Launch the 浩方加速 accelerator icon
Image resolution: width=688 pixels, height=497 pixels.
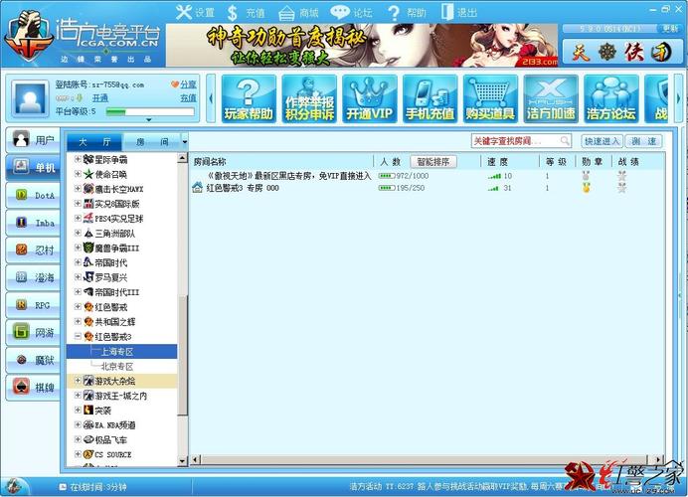pyautogui.click(x=550, y=99)
